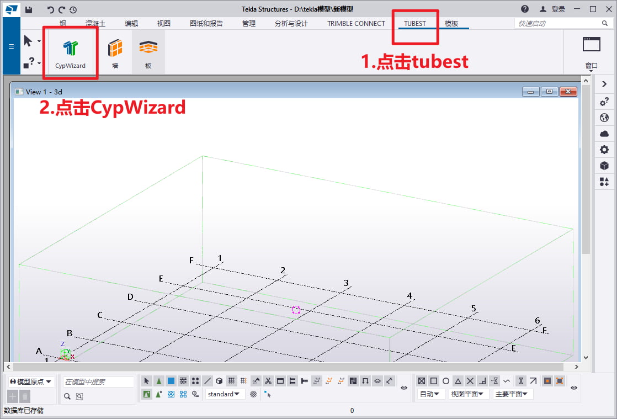Toggle the blue square select parts switch

pyautogui.click(x=171, y=381)
